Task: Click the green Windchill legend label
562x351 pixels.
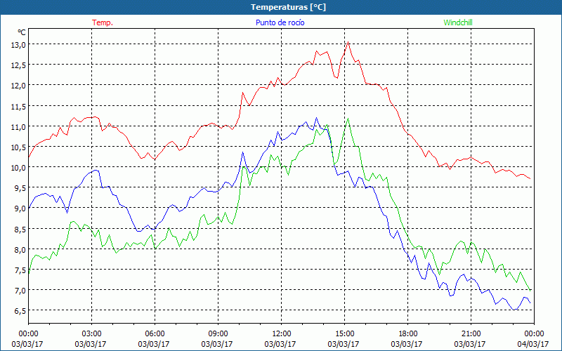Action: click(x=458, y=22)
